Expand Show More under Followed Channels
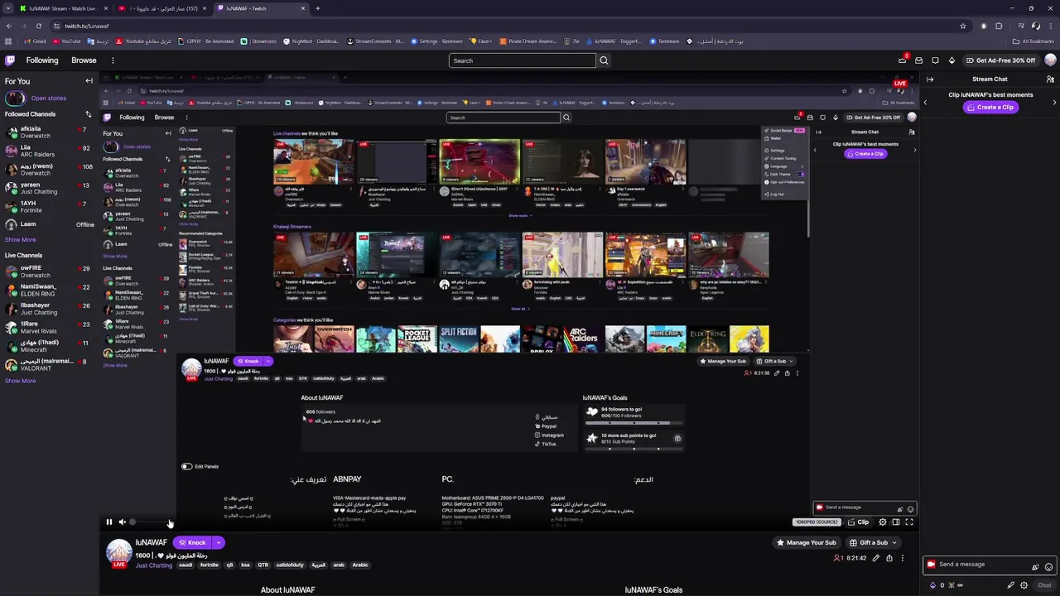Image resolution: width=1060 pixels, height=596 pixels. coord(20,239)
